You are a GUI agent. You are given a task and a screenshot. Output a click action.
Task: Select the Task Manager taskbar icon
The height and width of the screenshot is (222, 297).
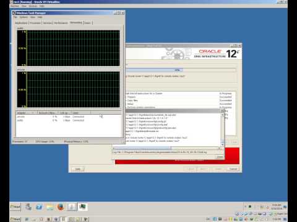pyautogui.click(x=83, y=207)
